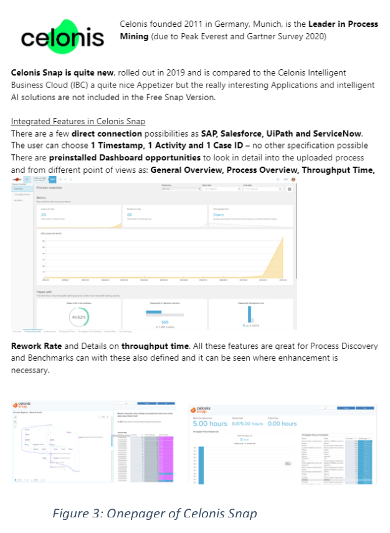Image resolution: width=390 pixels, height=533 pixels.
Task: Open the gear settings icon beside the End date field
Action: 290,189
